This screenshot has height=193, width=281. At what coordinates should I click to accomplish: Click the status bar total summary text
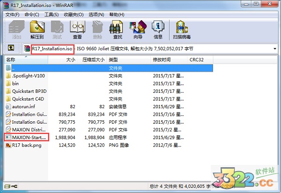coord(192,186)
